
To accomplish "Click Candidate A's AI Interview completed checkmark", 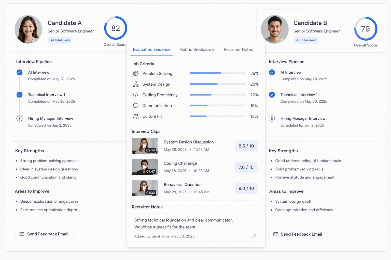I will [x=19, y=72].
